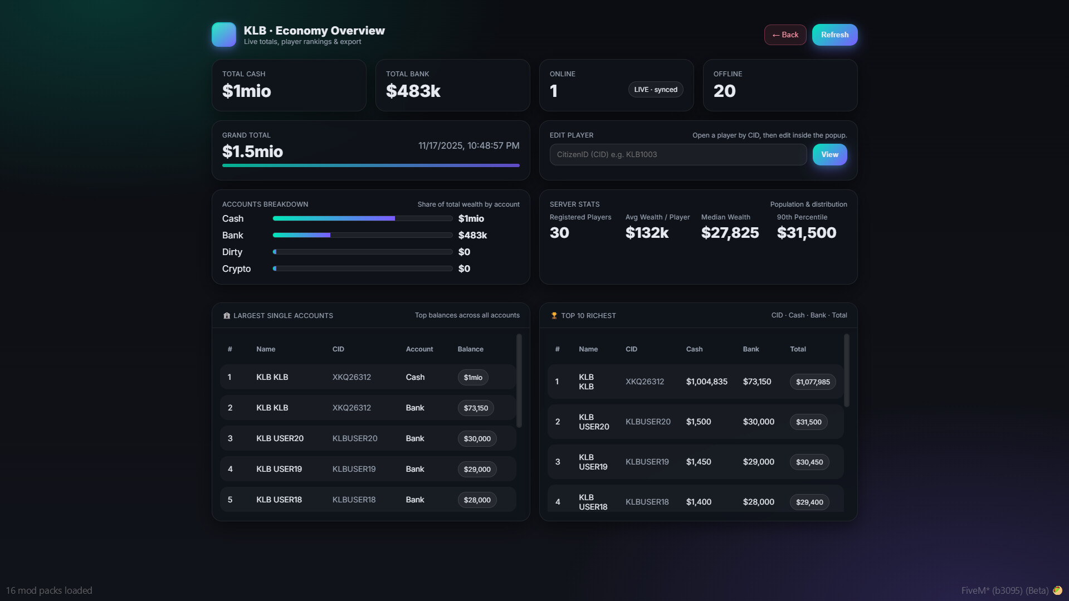Click the View button next to CitizenID field
Viewport: 1069px width, 601px height.
tap(829, 154)
